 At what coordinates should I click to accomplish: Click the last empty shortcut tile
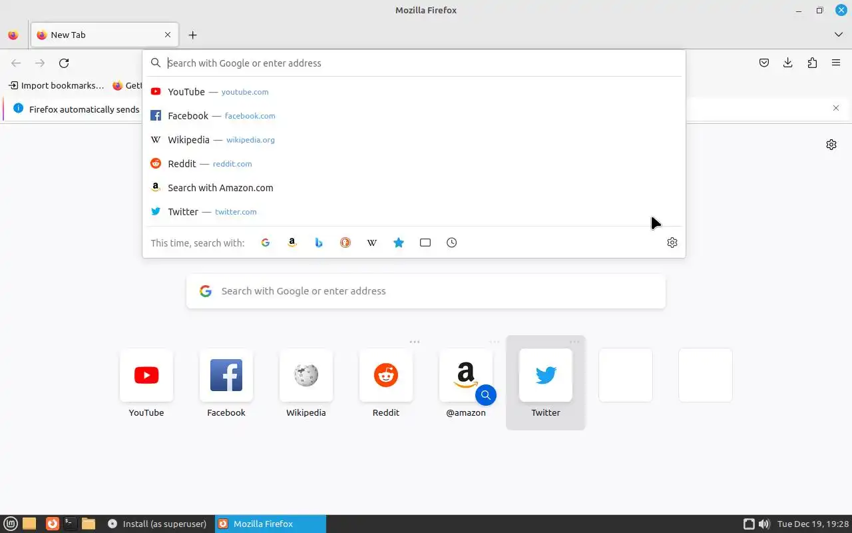point(706,375)
